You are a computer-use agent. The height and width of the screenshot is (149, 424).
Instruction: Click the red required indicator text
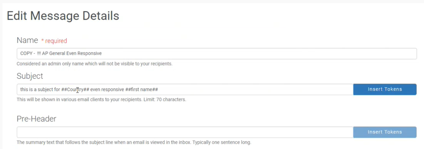[54, 41]
